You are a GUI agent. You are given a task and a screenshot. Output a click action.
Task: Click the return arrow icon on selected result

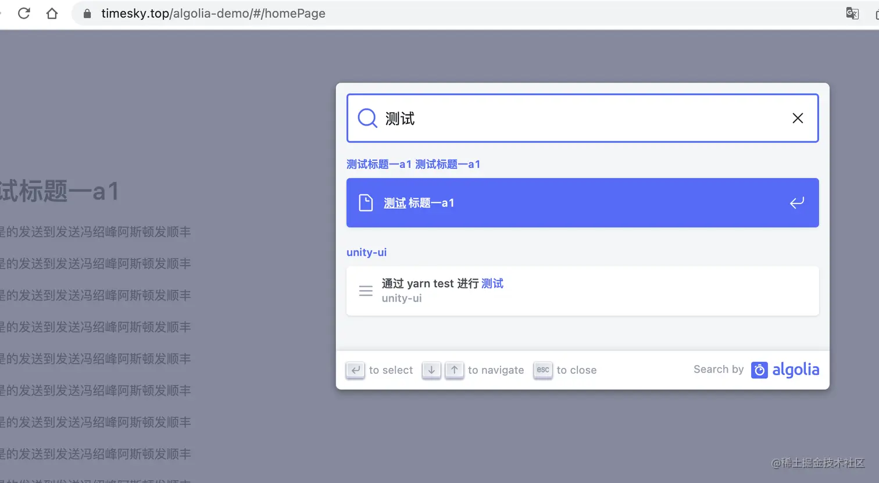click(797, 202)
